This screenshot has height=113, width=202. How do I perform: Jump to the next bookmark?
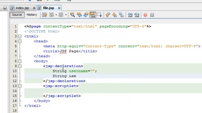coord(115,15)
